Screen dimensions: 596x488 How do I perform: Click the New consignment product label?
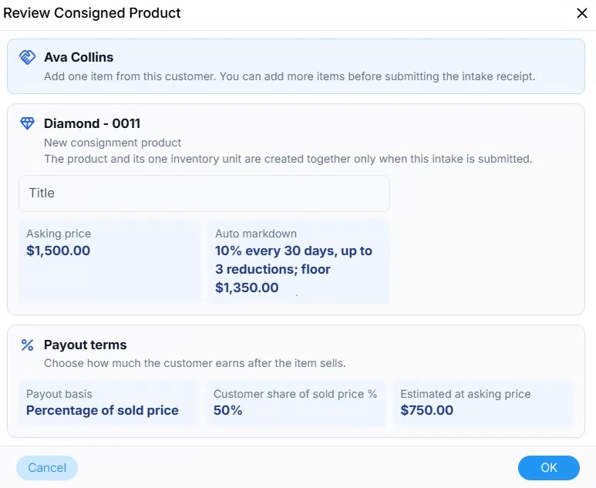(113, 143)
